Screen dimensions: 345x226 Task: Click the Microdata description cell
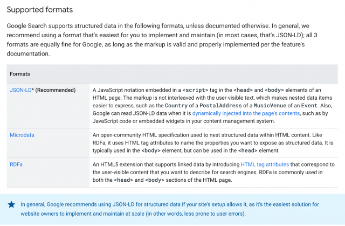[213, 143]
